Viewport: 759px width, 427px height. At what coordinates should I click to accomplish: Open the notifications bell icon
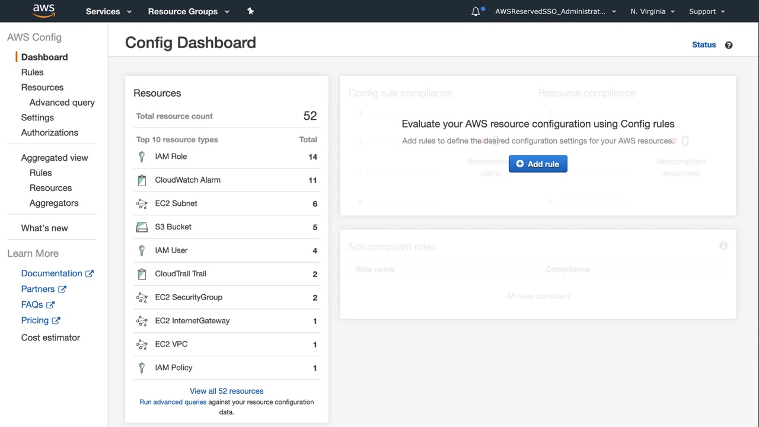[x=476, y=11]
